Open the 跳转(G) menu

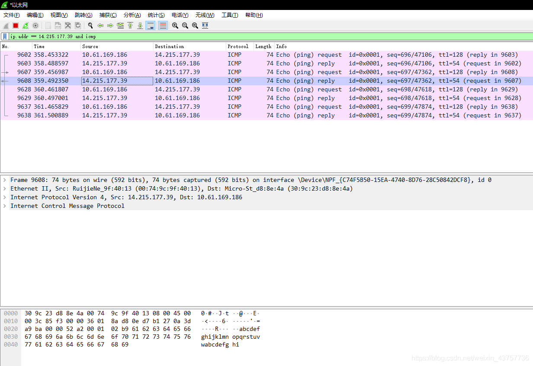point(83,15)
